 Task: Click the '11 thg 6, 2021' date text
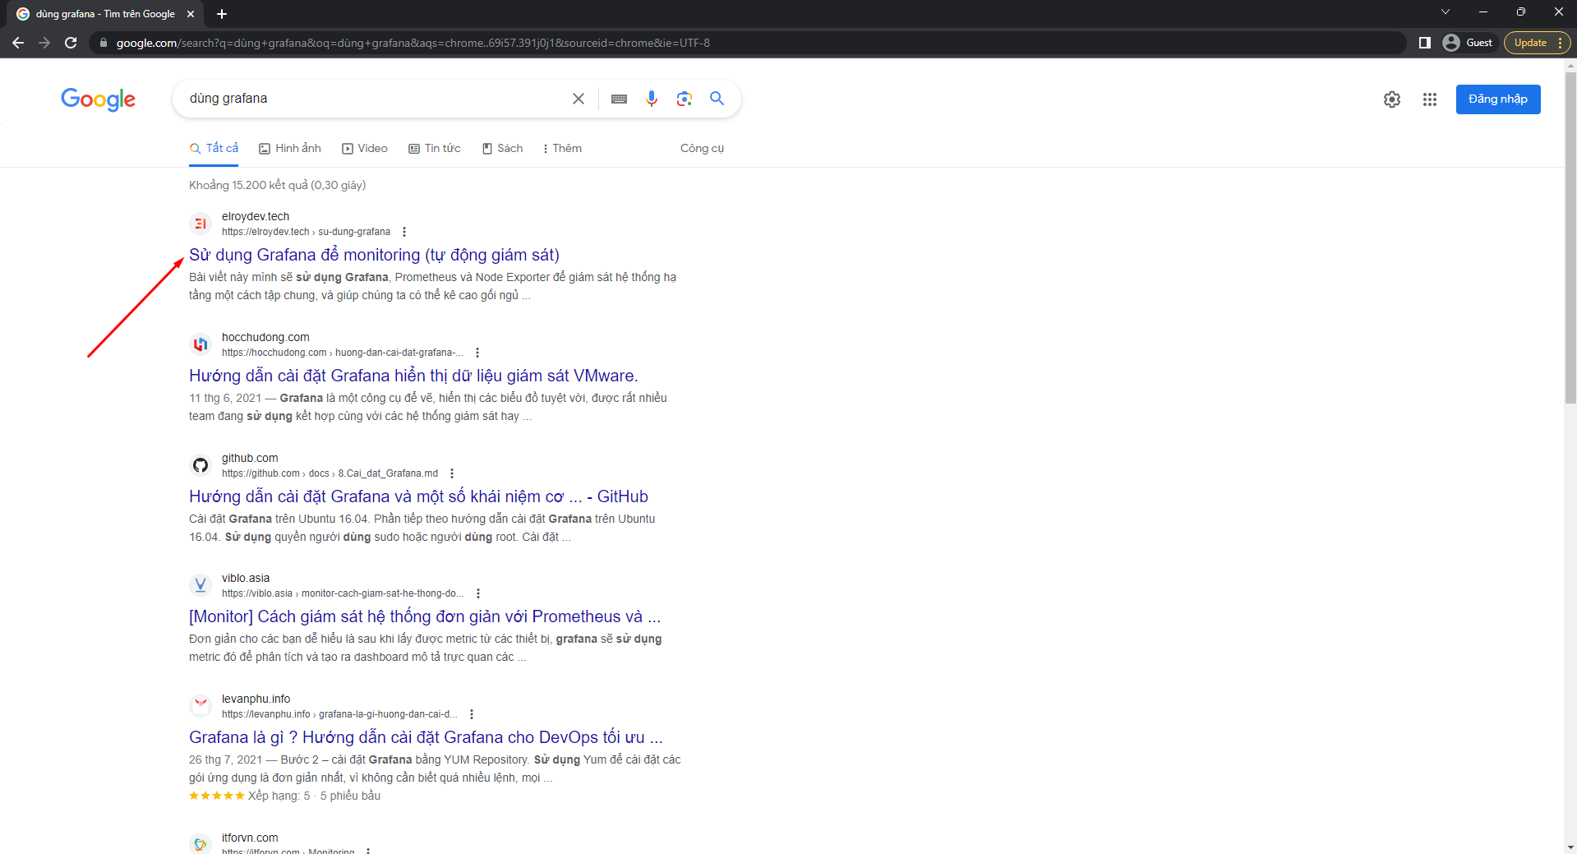225,398
